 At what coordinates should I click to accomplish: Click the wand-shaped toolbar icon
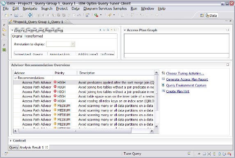coord(110,15)
